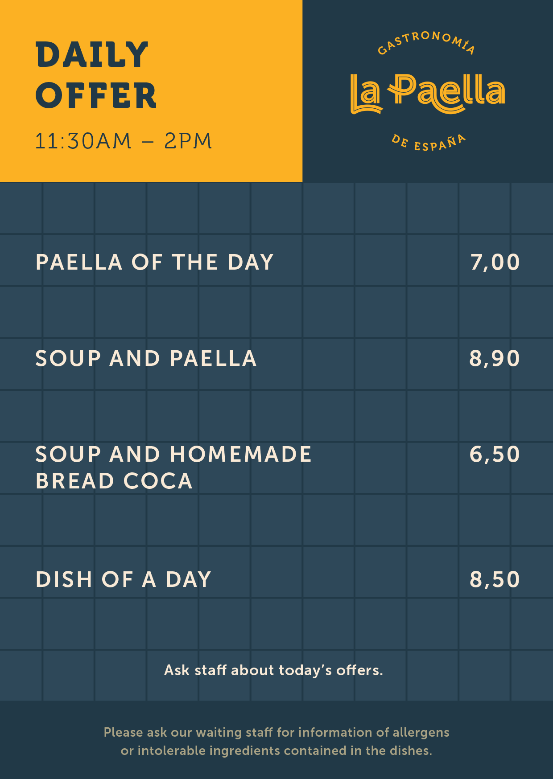Click Ask staff about today's offers text
Screen dimensions: 553x779
coord(273,670)
